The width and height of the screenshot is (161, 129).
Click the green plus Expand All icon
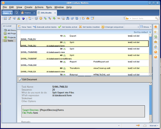(54, 19)
